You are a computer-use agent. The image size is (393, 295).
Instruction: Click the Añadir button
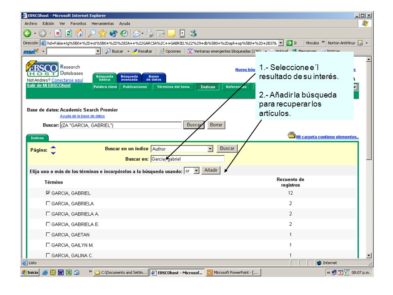coord(211,170)
